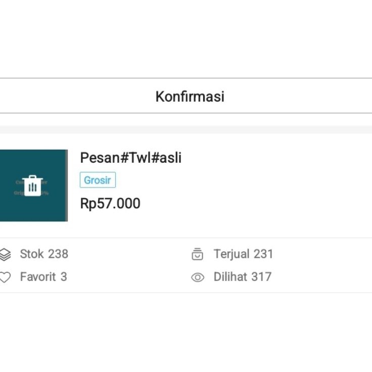Image resolution: width=372 pixels, height=372 pixels.
Task: Click the favorites count number 3
Action: (x=64, y=277)
